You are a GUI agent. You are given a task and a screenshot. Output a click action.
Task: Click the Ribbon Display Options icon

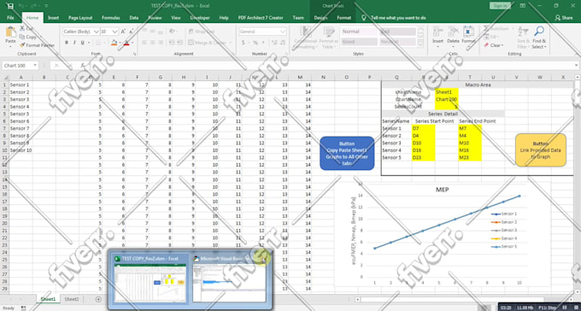pos(522,6)
